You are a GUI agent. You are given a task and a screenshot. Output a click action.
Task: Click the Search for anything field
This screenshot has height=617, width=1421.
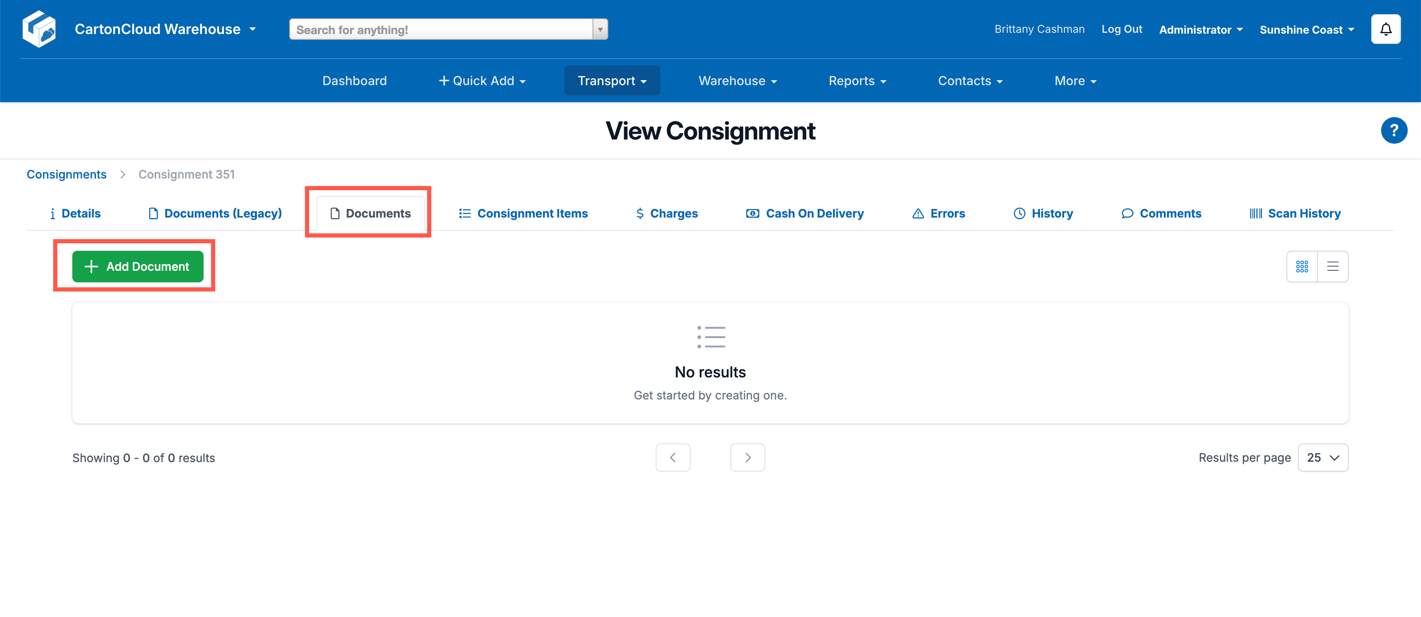(441, 30)
